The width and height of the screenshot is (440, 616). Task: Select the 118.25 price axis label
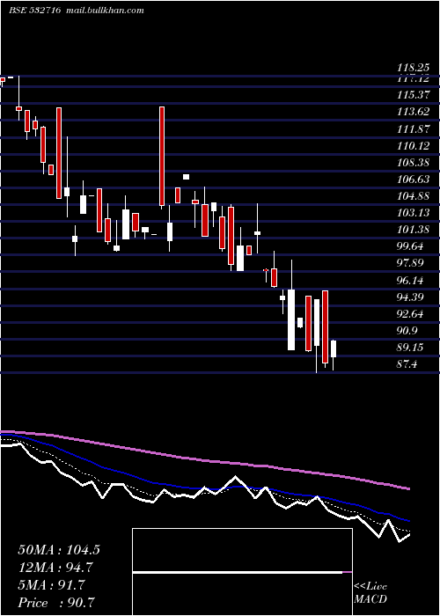[414, 68]
